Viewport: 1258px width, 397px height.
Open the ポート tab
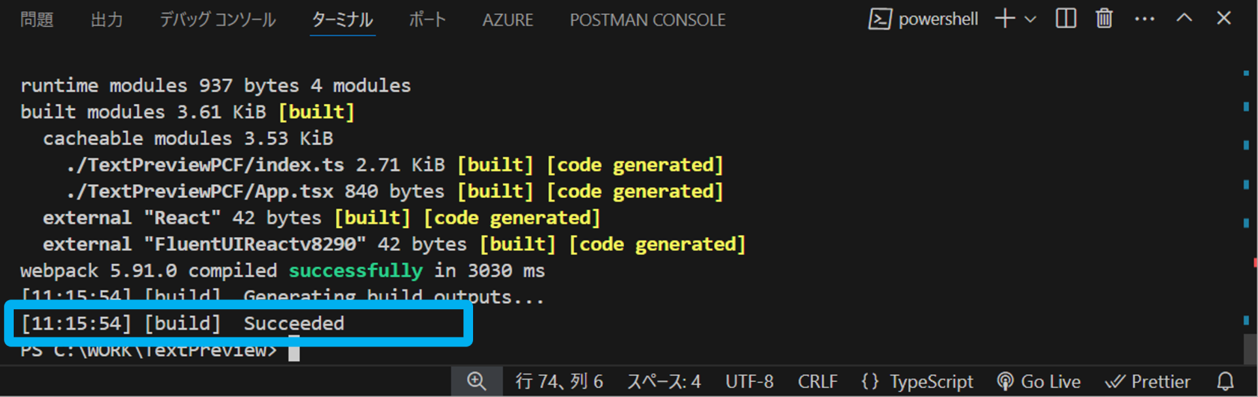click(x=427, y=20)
